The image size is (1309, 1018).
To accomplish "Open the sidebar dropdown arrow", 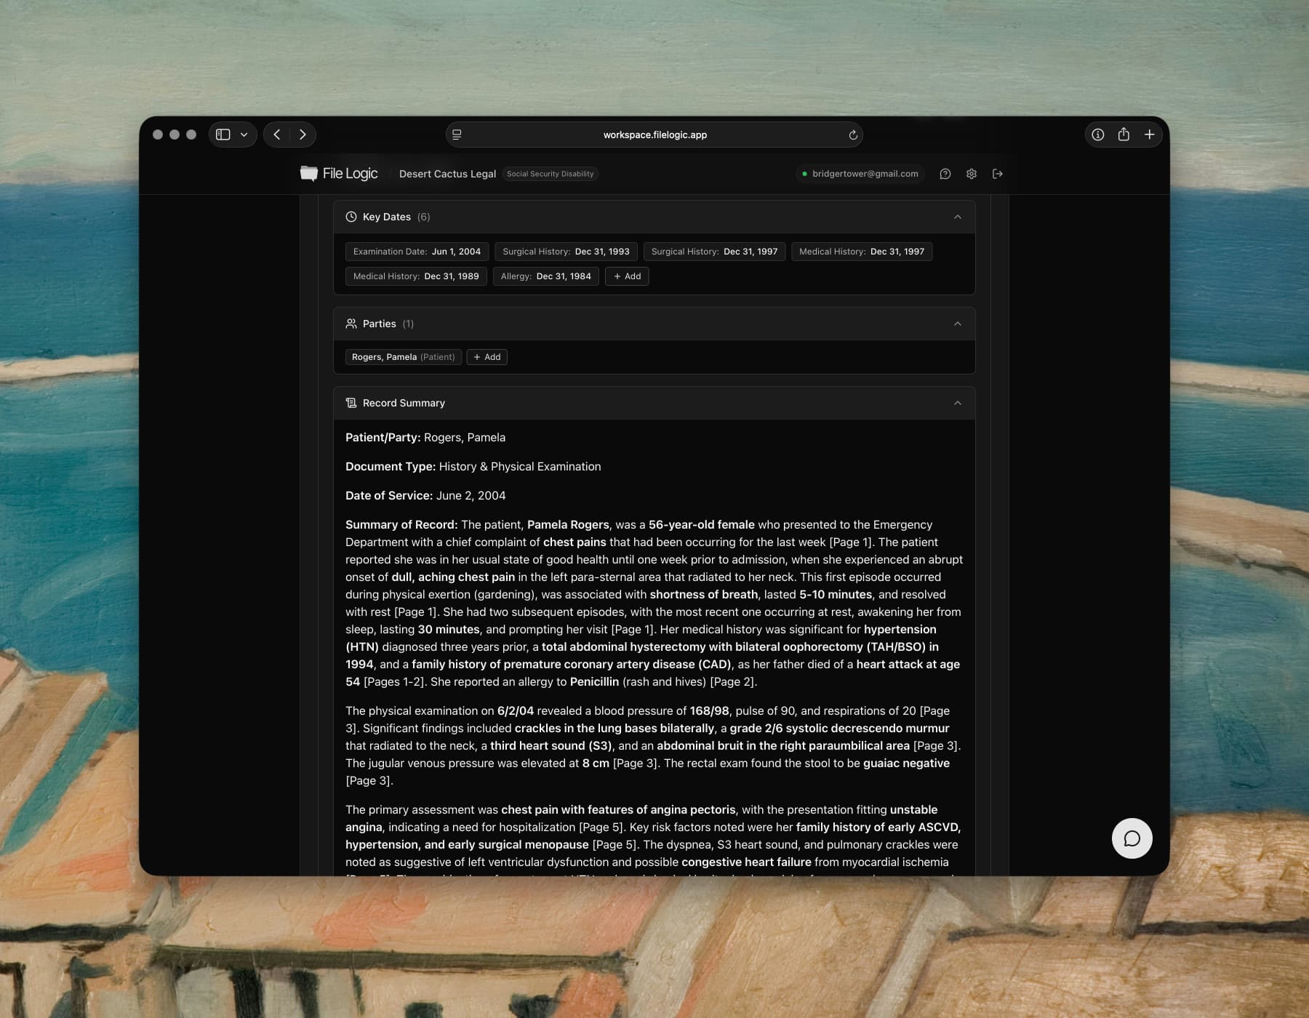I will (244, 135).
